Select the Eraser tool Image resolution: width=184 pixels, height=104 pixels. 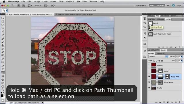pyautogui.click(x=3, y=52)
